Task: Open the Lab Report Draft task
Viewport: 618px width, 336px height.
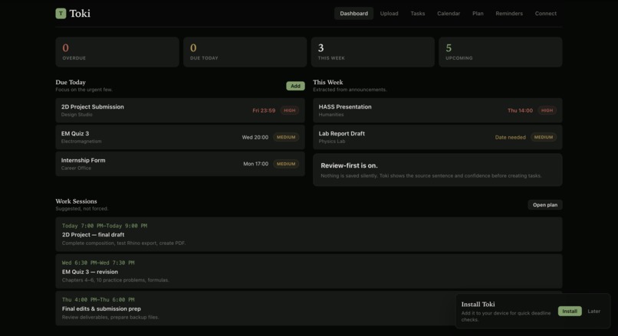Action: pos(438,137)
